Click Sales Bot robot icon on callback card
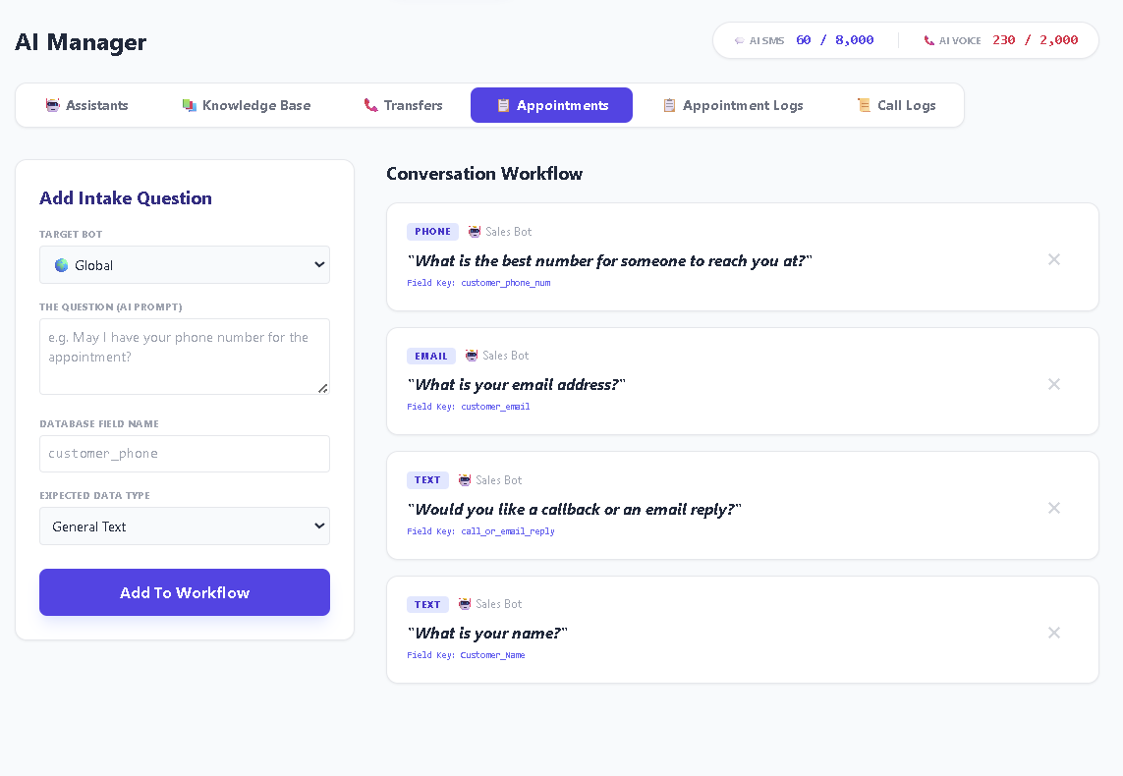 coord(465,479)
